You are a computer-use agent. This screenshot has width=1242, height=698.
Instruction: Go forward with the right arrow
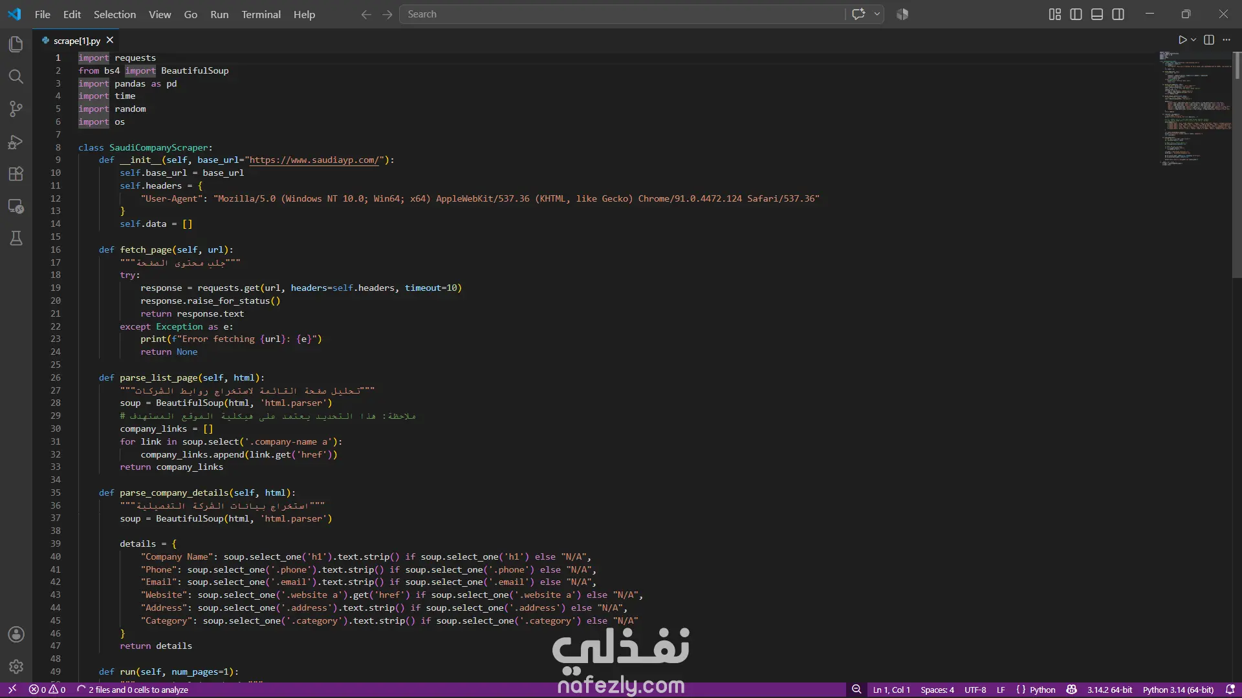pos(387,14)
